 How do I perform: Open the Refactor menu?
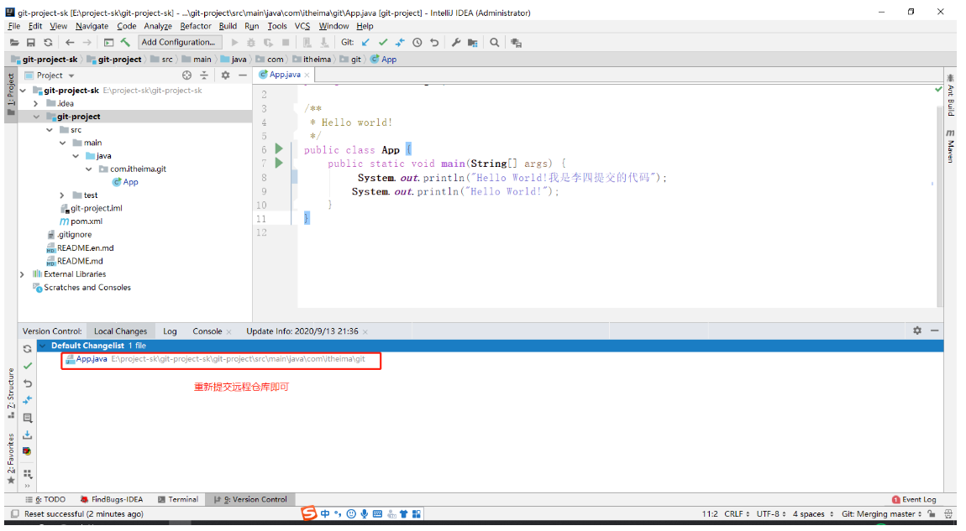[195, 26]
